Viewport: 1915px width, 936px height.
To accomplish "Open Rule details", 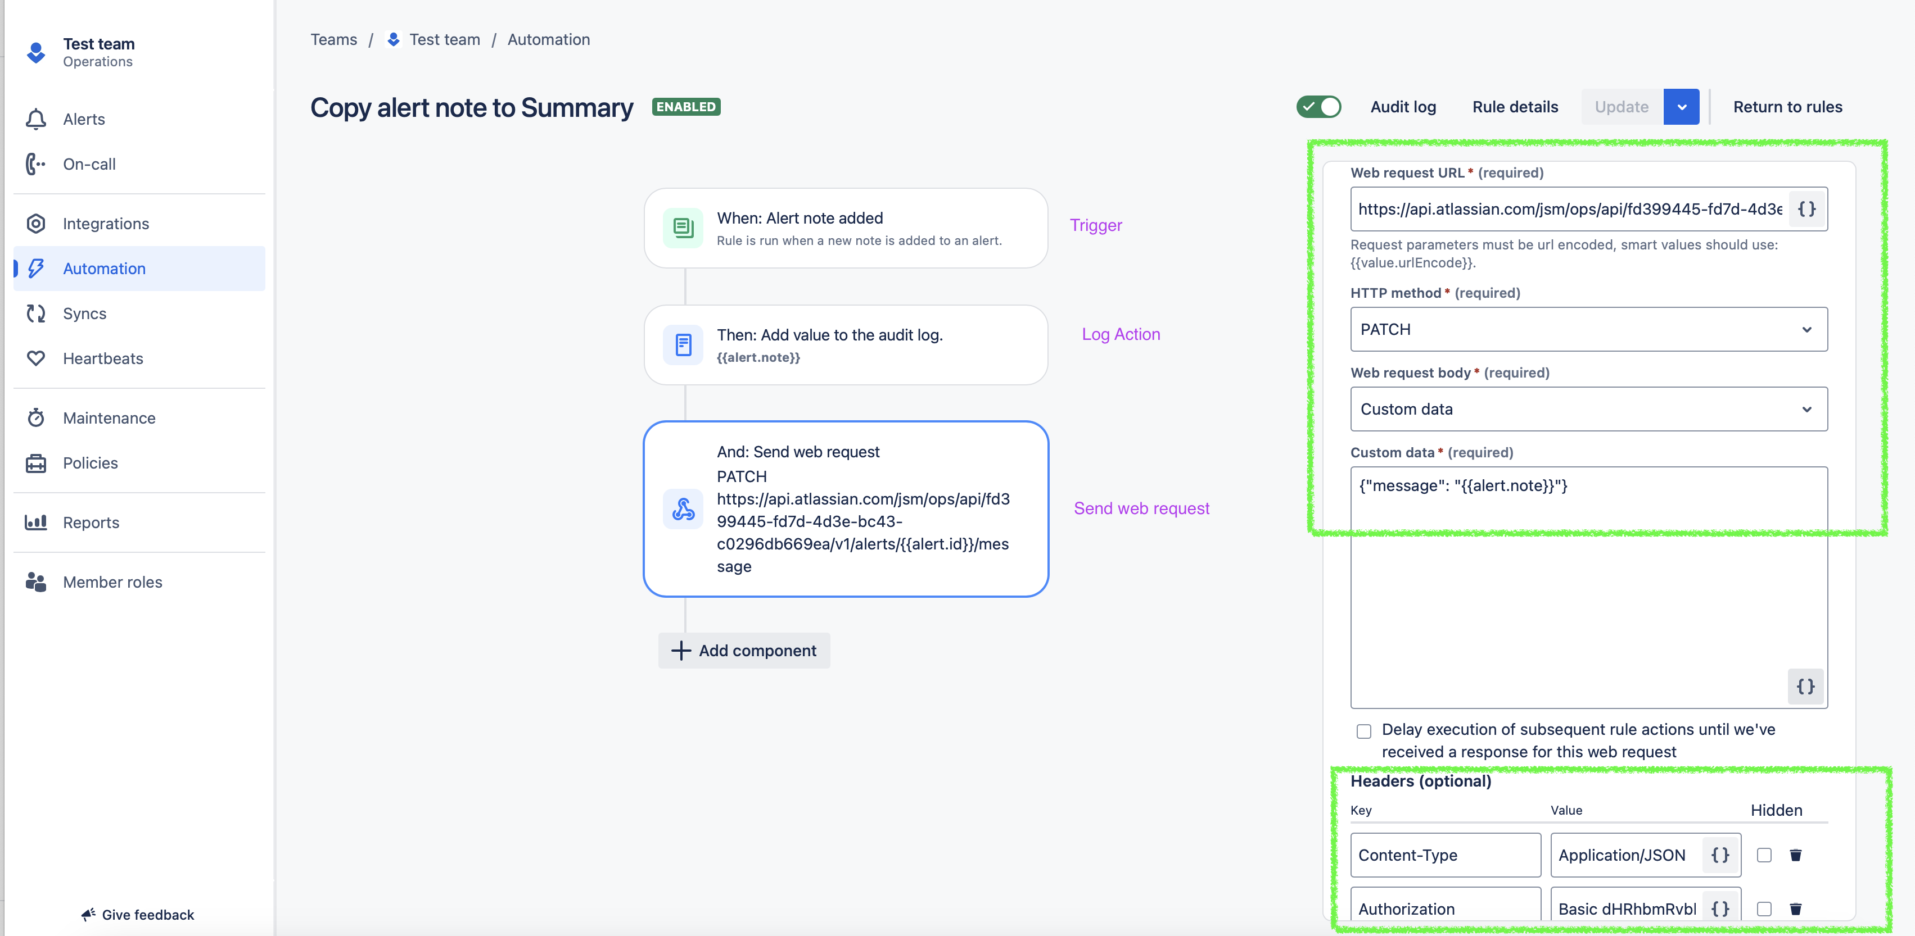I will (1515, 107).
